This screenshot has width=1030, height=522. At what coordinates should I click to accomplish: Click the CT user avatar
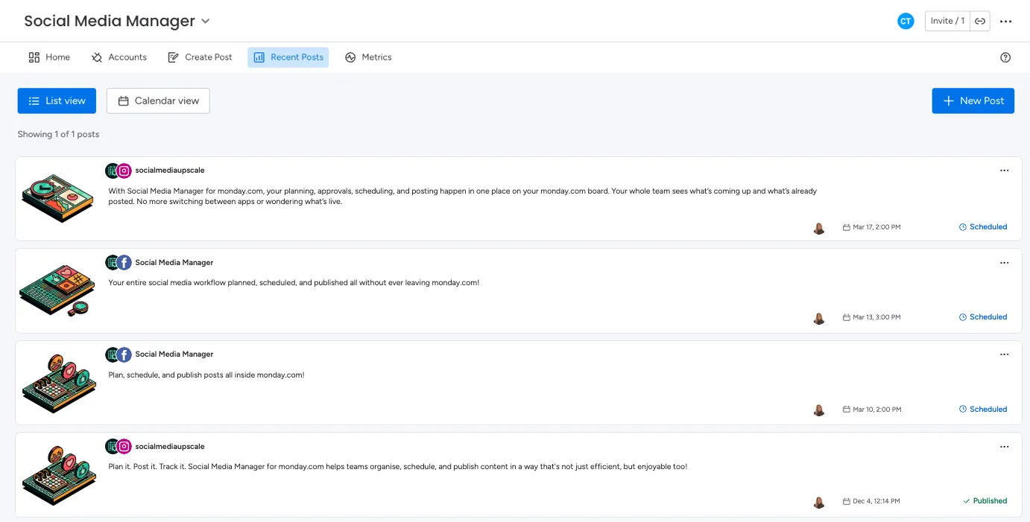tap(906, 22)
